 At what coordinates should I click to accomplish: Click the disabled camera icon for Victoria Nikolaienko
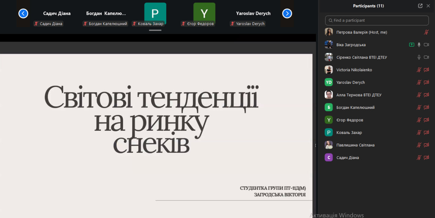[427, 70]
